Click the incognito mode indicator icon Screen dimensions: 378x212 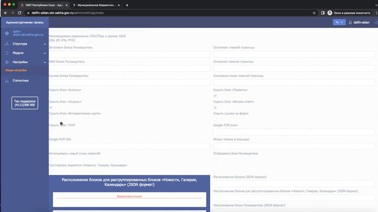330,13
